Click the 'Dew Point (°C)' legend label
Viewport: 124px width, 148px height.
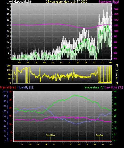(x=114, y=87)
